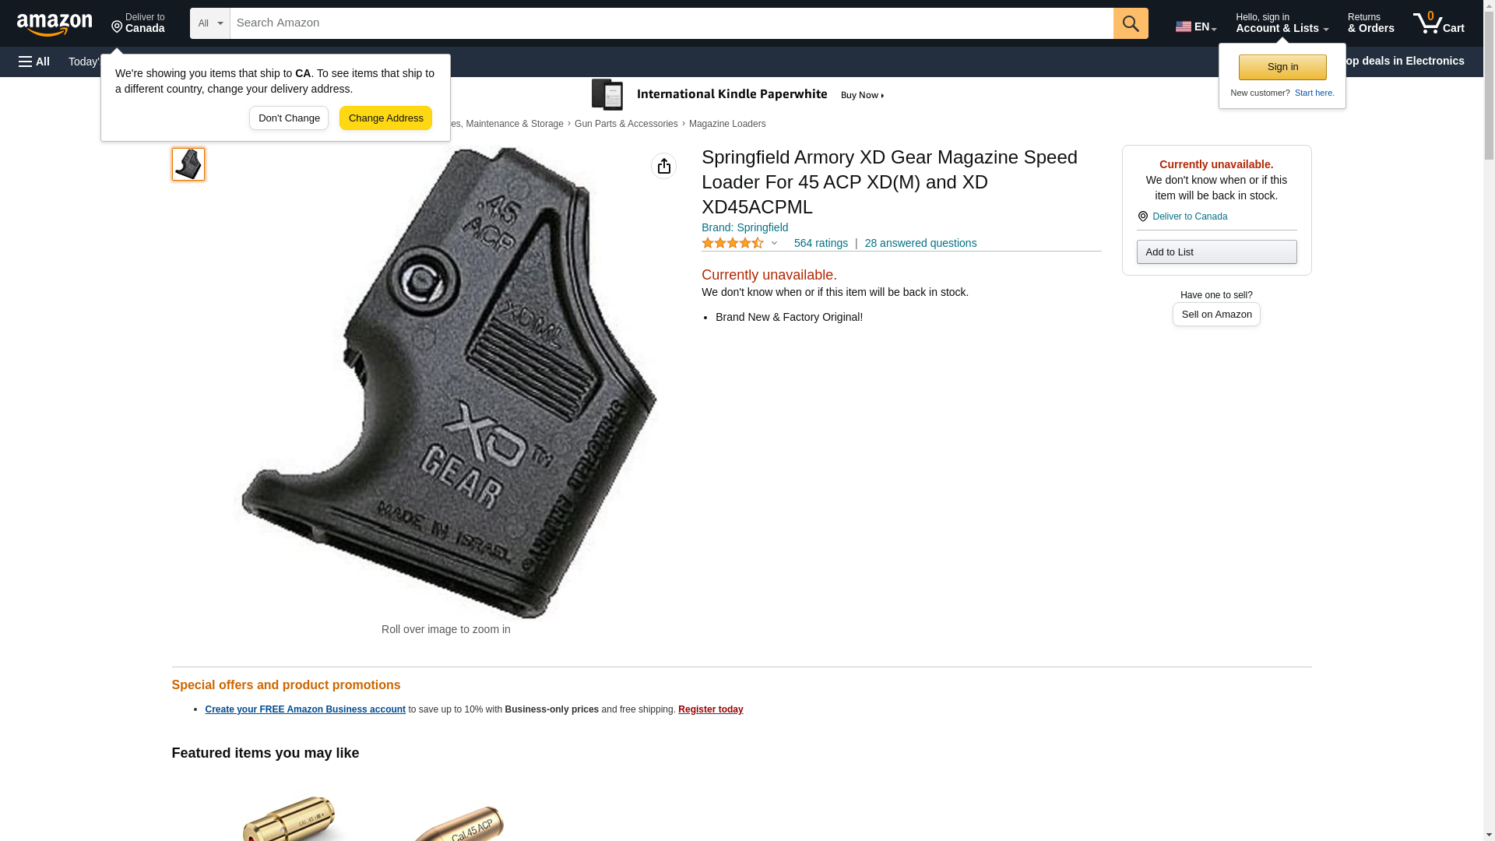The height and width of the screenshot is (841, 1495).
Task: Select the product thumbnail image
Action: (x=188, y=164)
